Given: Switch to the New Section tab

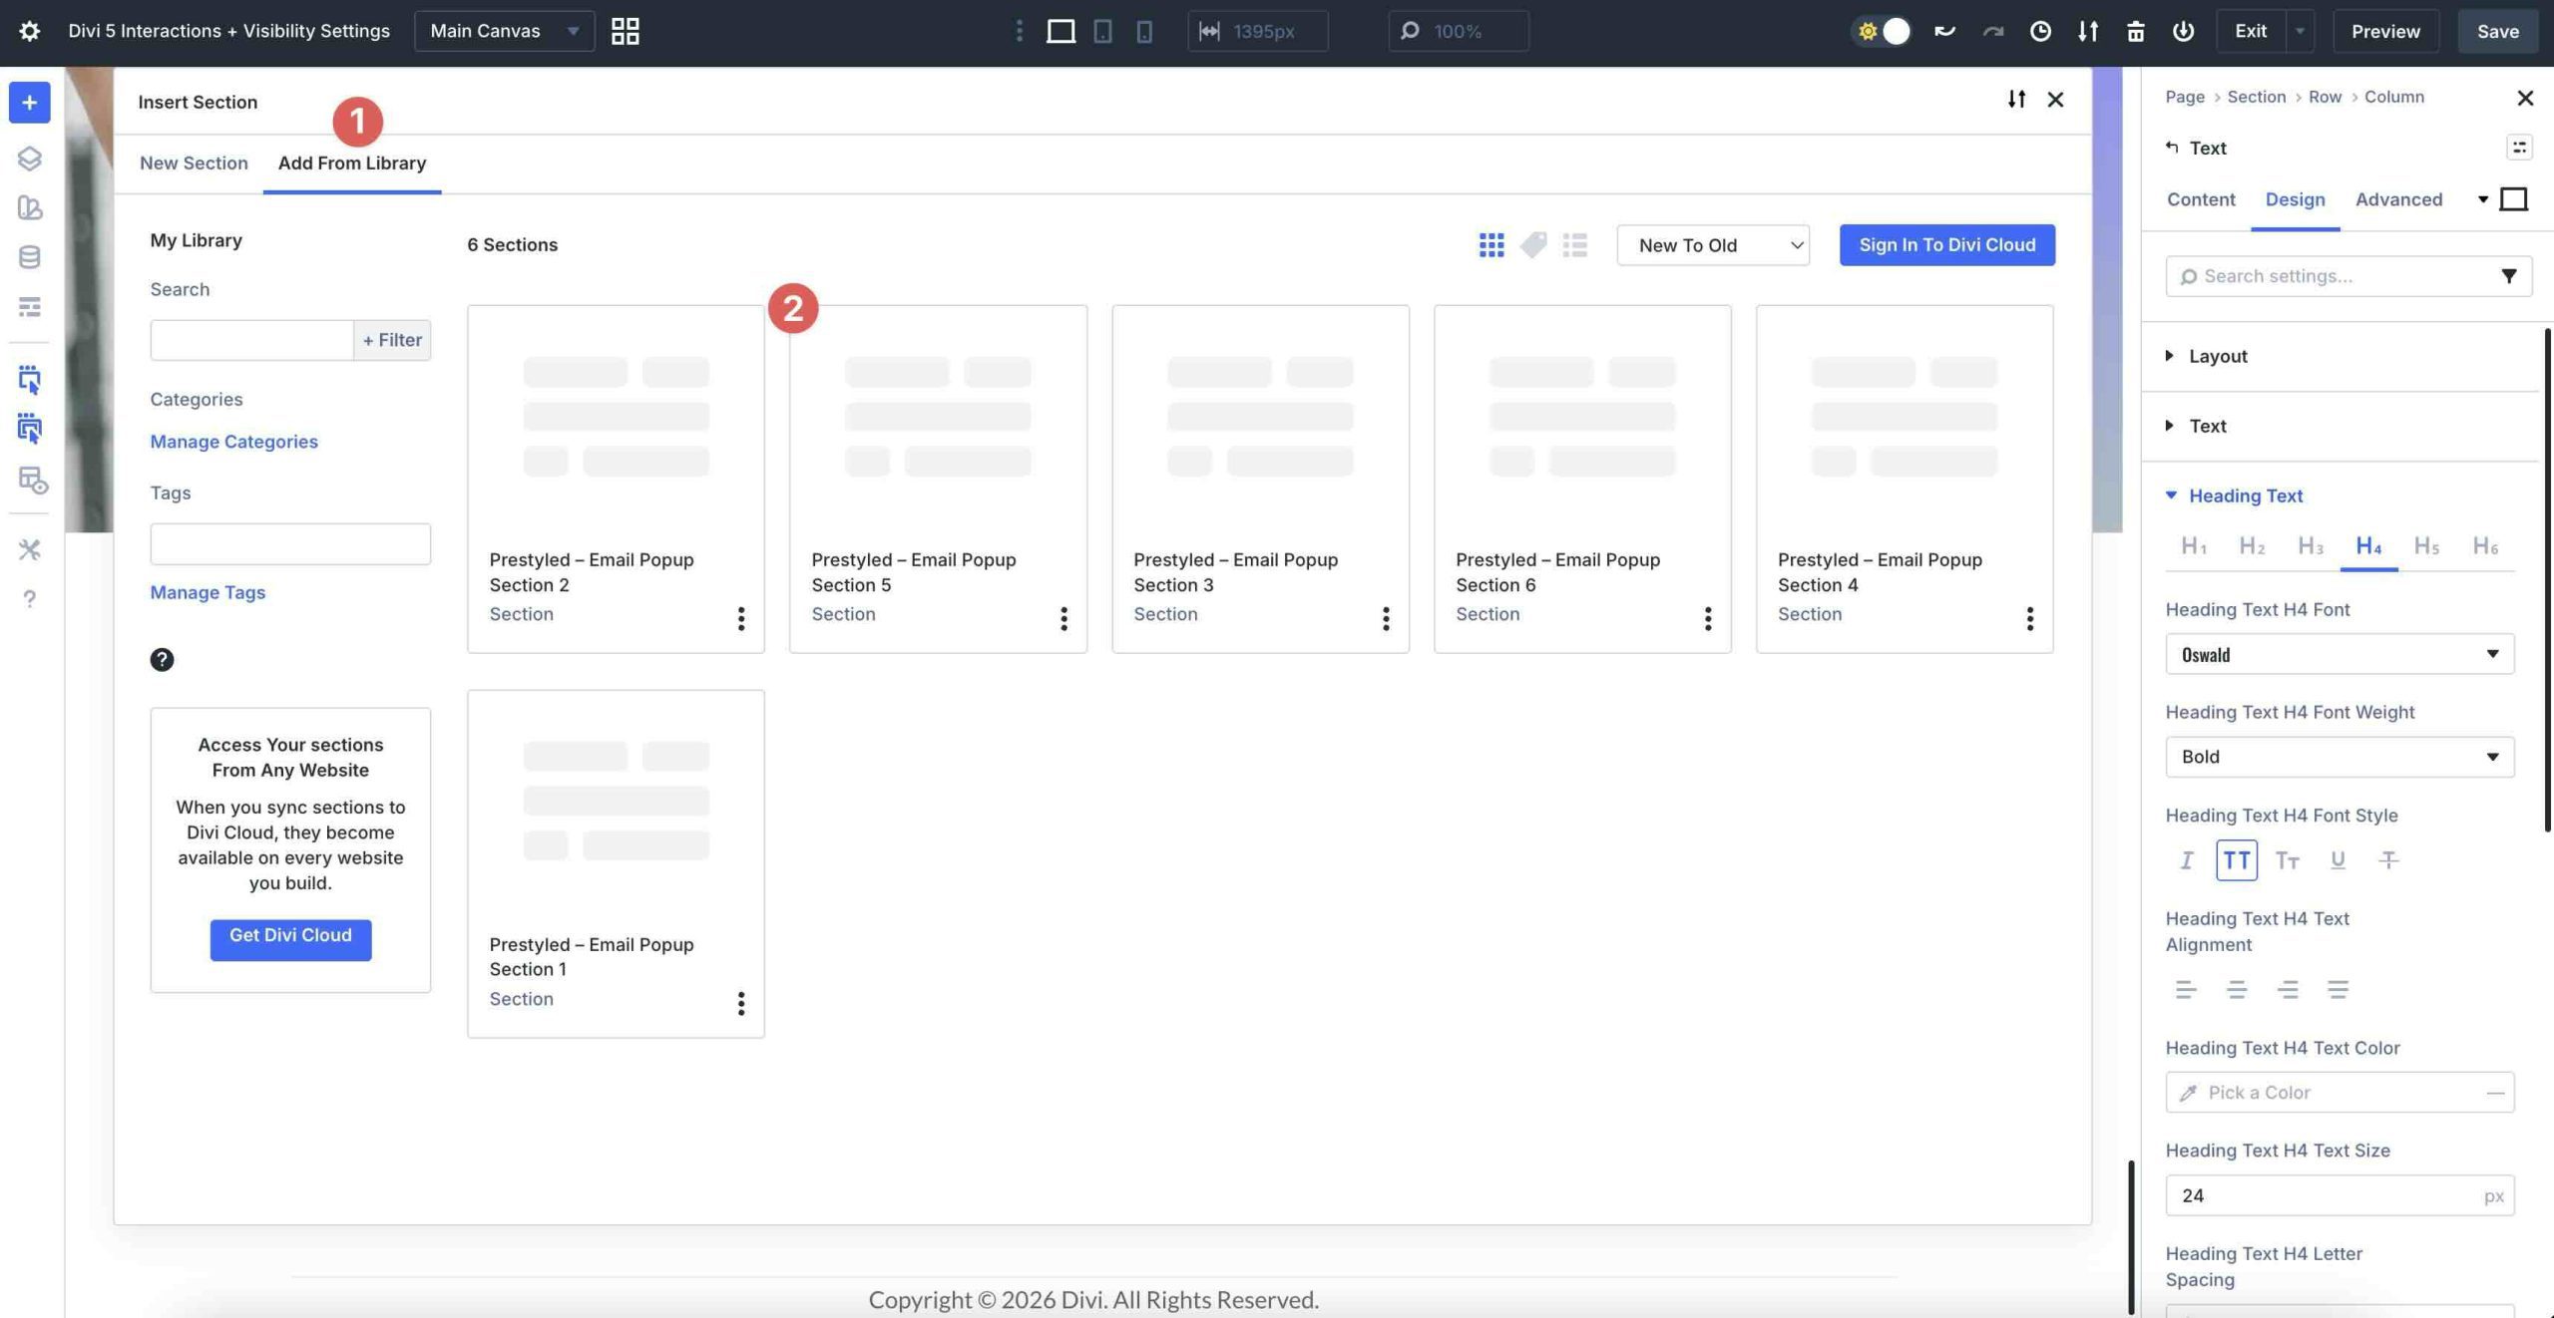Looking at the screenshot, I should (x=194, y=164).
